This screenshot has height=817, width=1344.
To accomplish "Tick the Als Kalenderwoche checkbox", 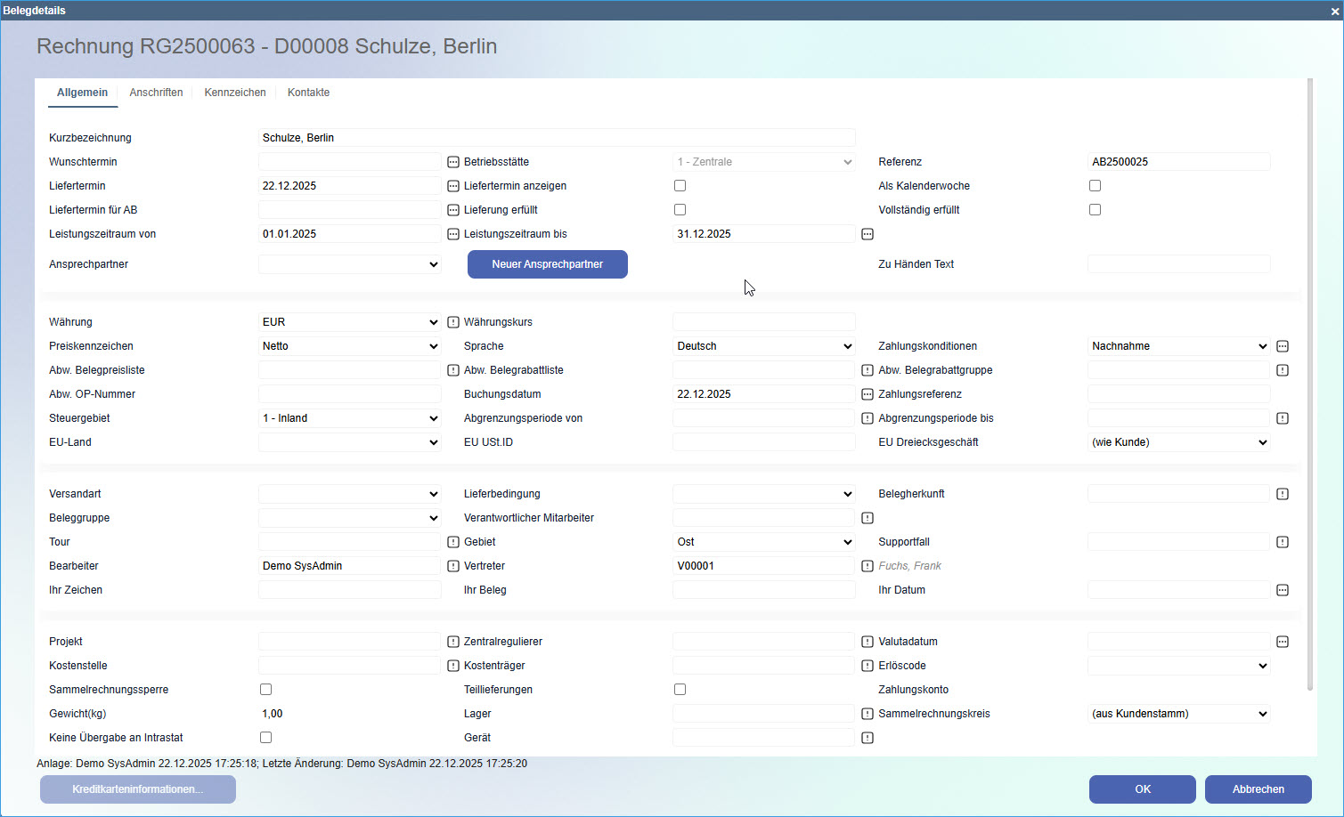I will (x=1096, y=186).
